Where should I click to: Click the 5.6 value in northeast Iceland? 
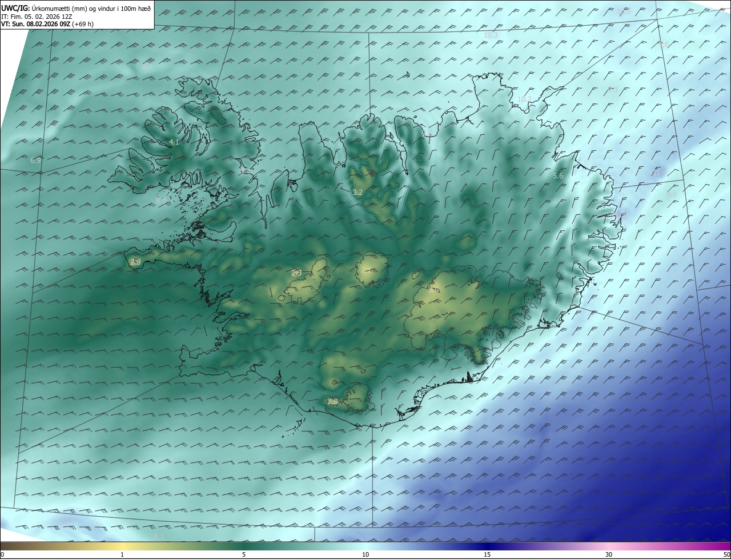tap(558, 176)
